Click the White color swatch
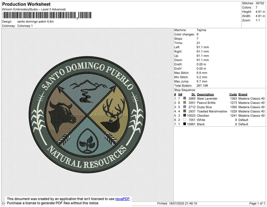This screenshot has width=267, height=207. tap(185, 120)
